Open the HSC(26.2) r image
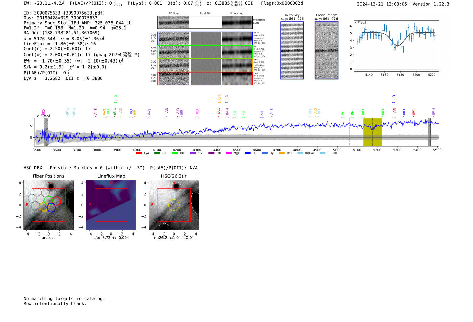 [174, 205]
